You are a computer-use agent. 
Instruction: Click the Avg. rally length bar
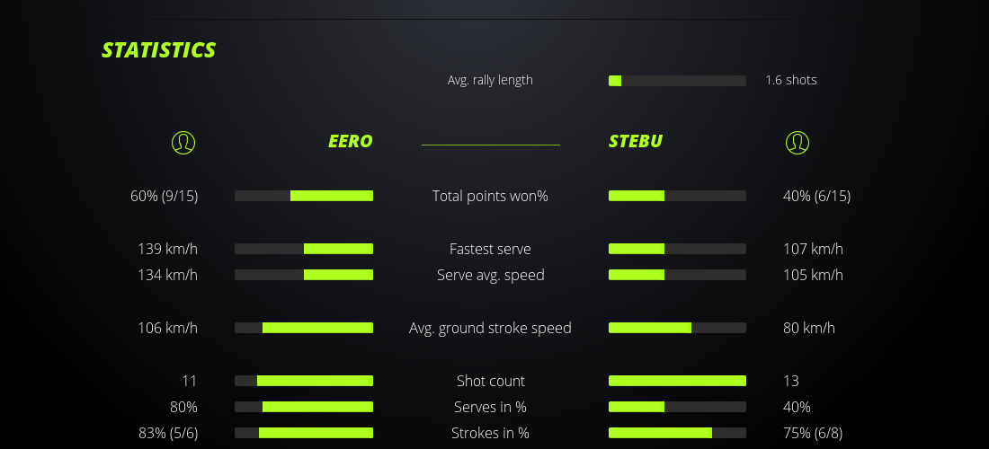coord(677,81)
